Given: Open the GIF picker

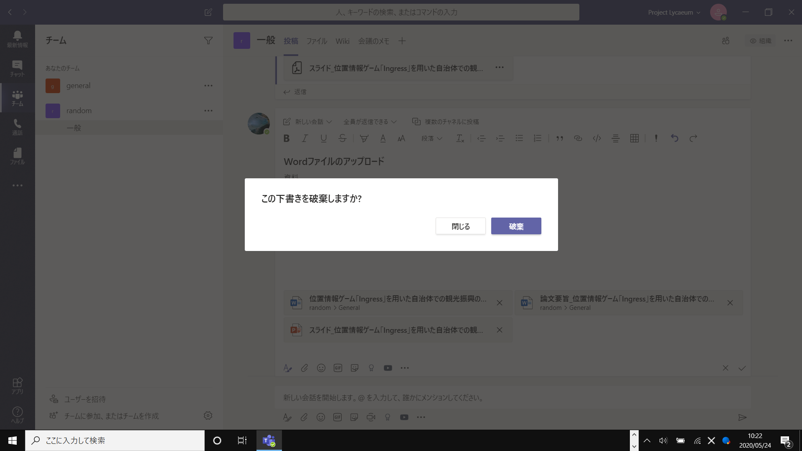Looking at the screenshot, I should pos(338,368).
